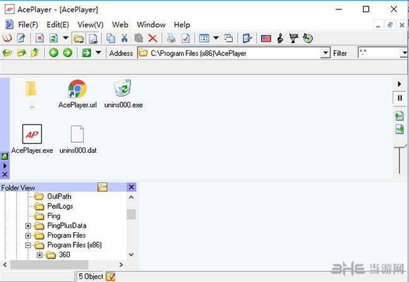Expand the Program Files tree node
409x282 pixels.
(28, 235)
